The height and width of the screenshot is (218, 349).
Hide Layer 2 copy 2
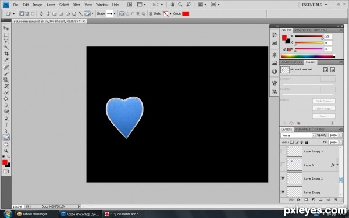pos(283,178)
